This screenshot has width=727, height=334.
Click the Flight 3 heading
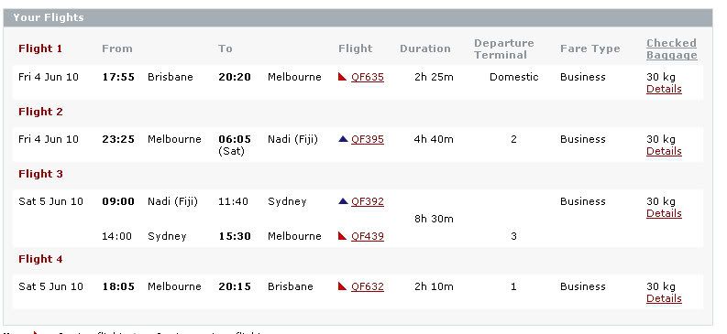coord(40,174)
